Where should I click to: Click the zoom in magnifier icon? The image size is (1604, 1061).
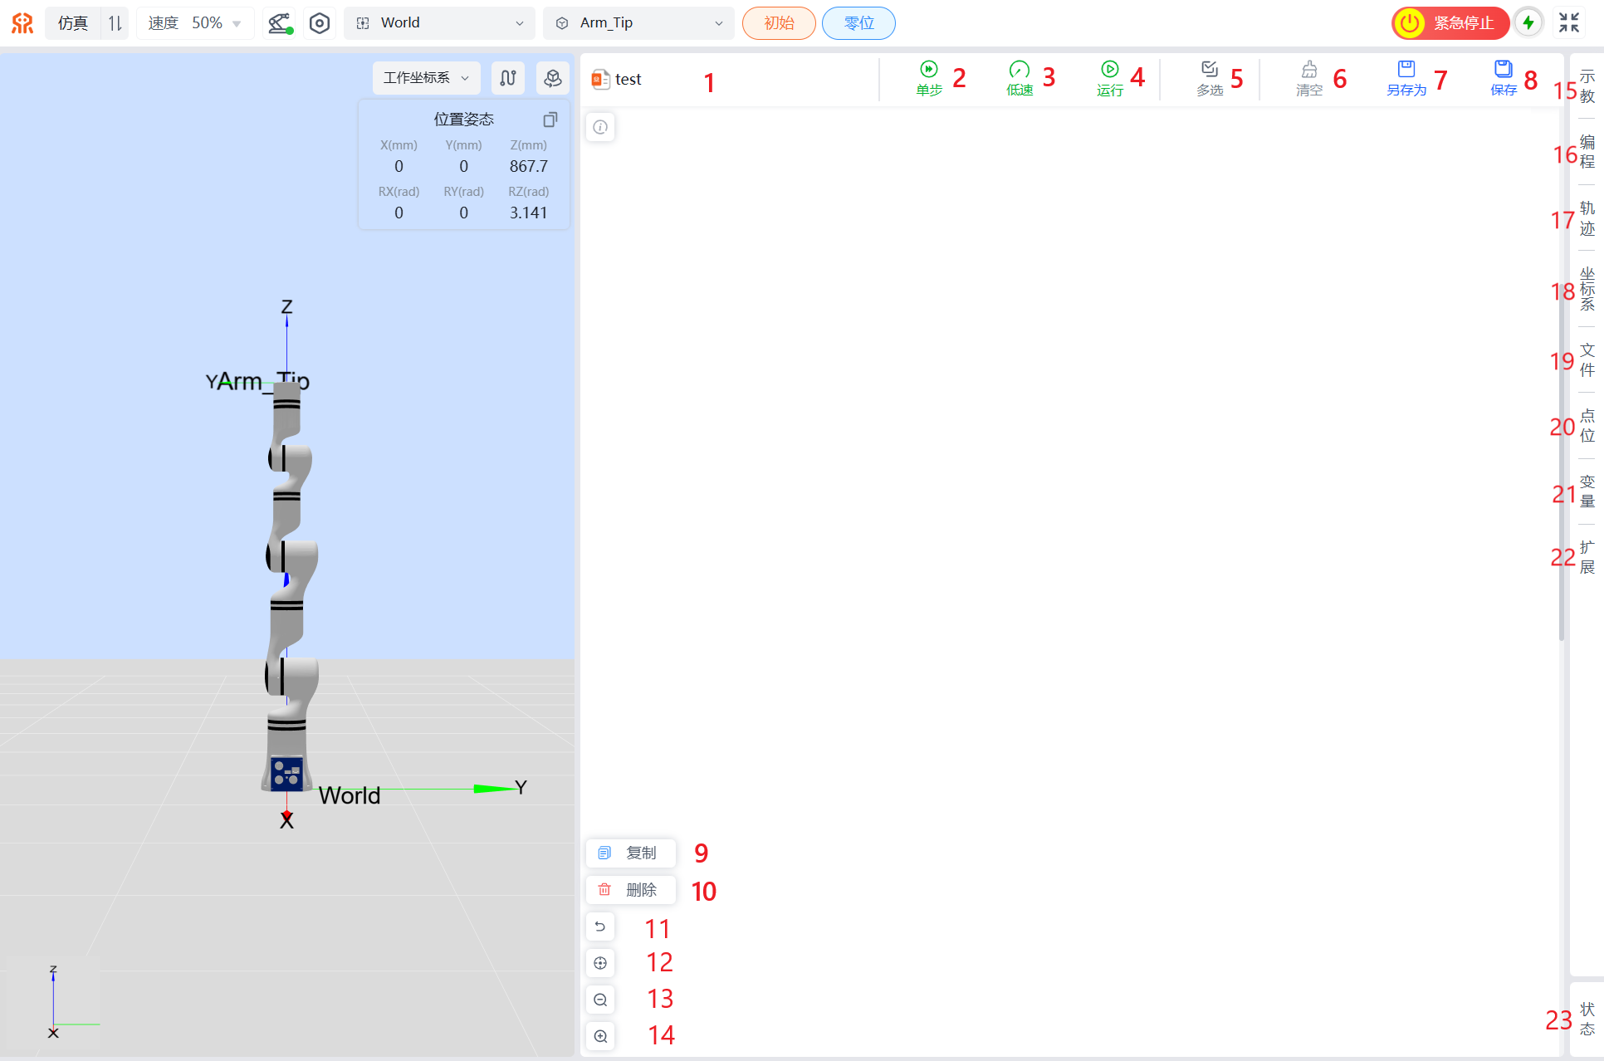[x=600, y=1036]
